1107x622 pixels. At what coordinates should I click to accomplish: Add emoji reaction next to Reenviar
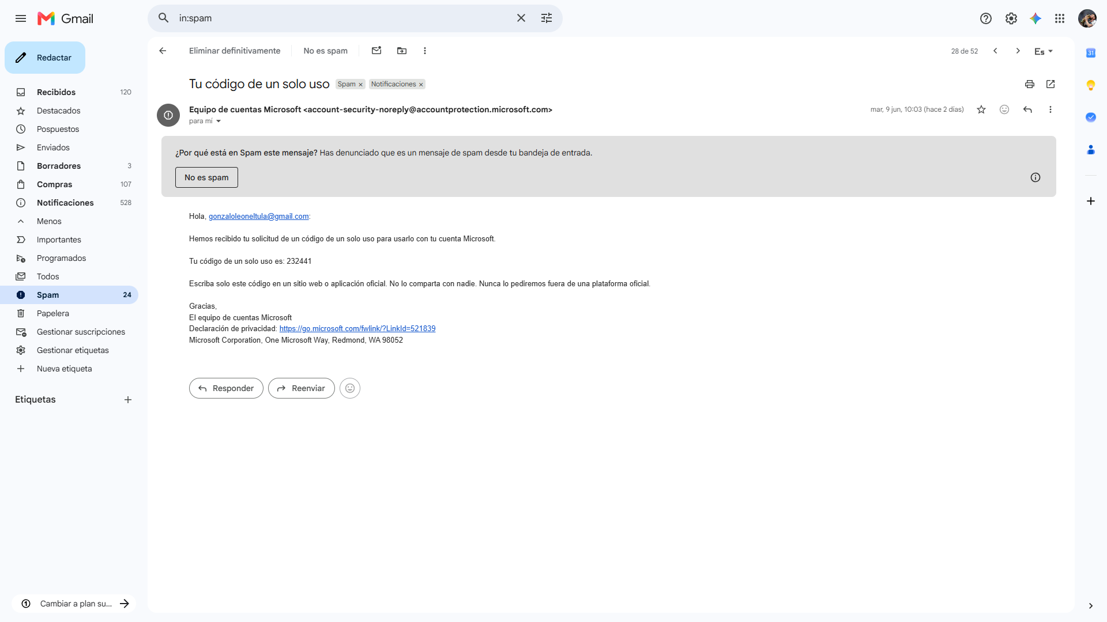coord(350,388)
